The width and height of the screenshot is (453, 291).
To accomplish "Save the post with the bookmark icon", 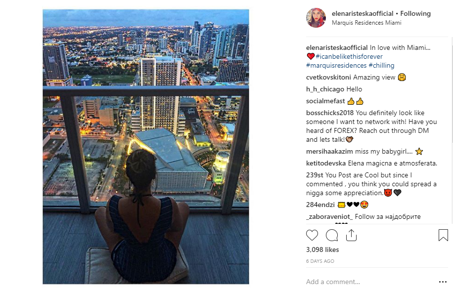I will [443, 235].
